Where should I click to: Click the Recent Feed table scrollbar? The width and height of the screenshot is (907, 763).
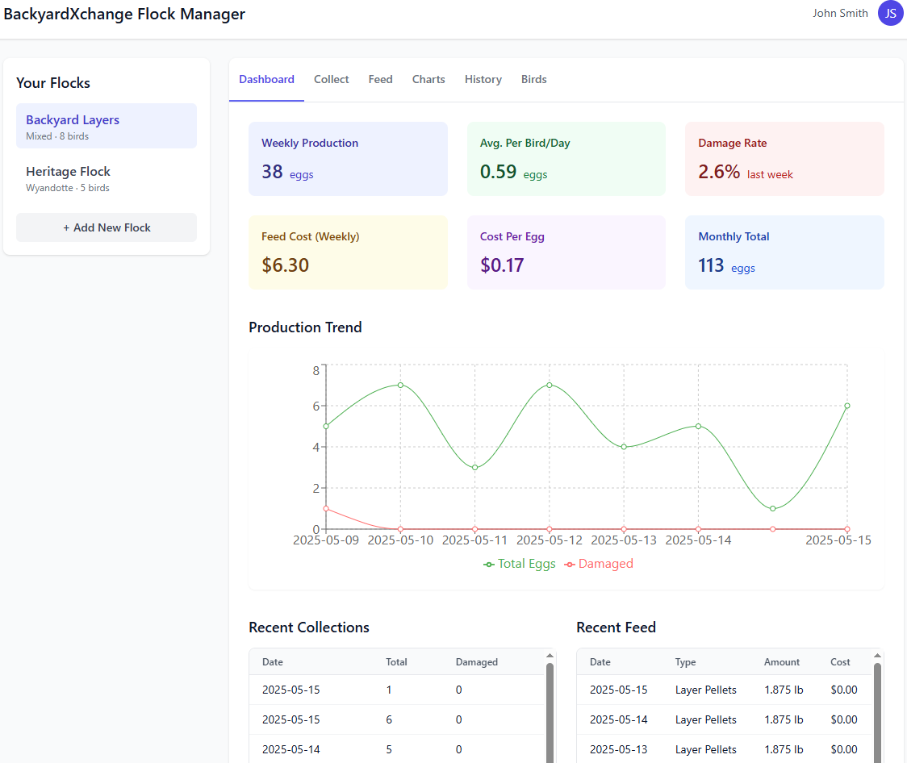pyautogui.click(x=877, y=713)
